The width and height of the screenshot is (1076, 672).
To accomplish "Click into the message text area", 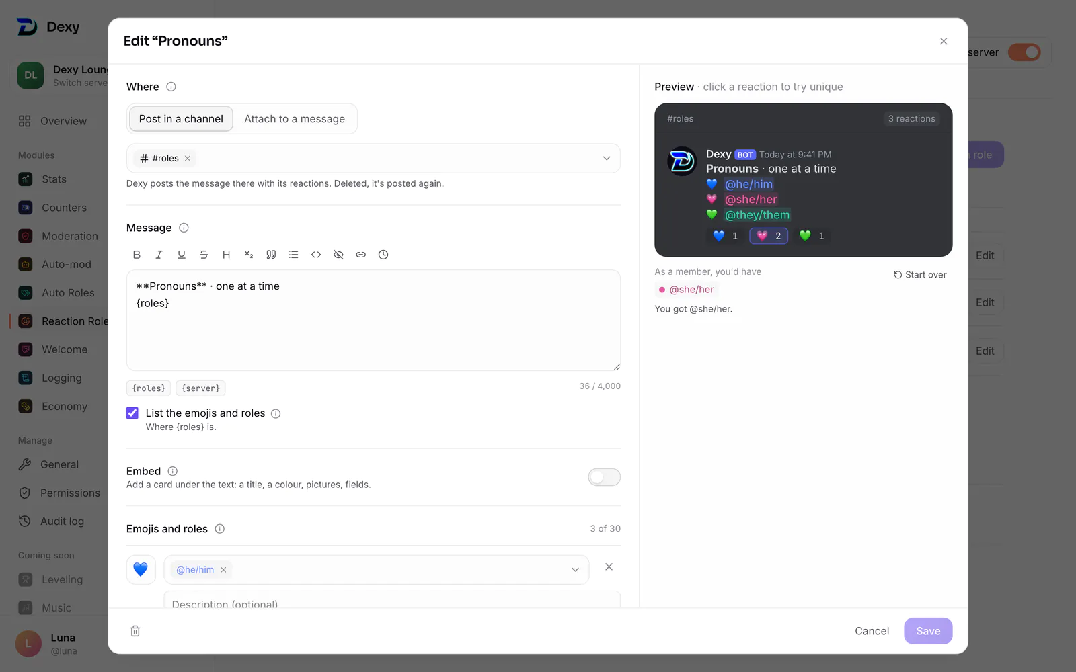I will click(373, 321).
